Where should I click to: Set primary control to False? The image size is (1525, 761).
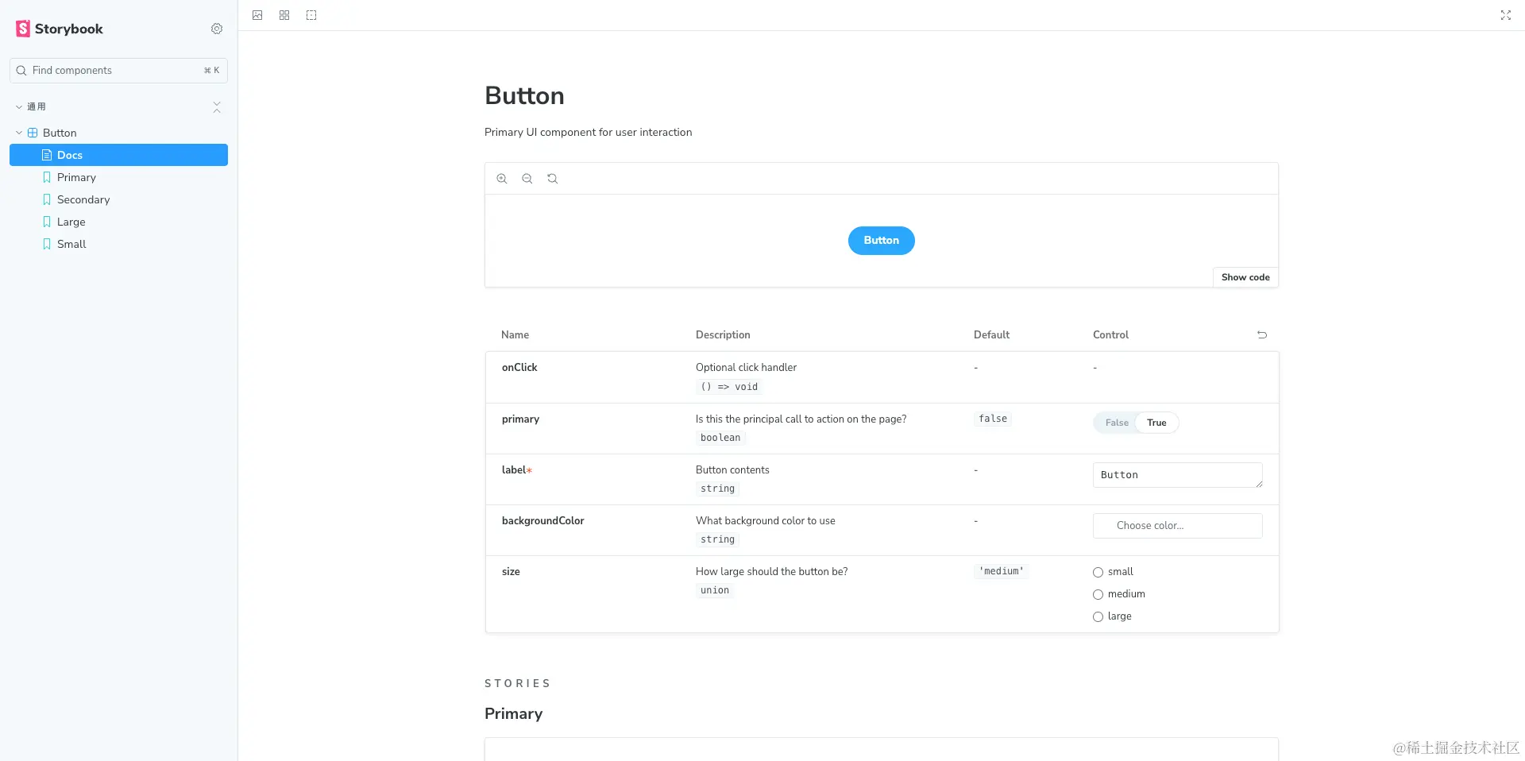point(1117,423)
